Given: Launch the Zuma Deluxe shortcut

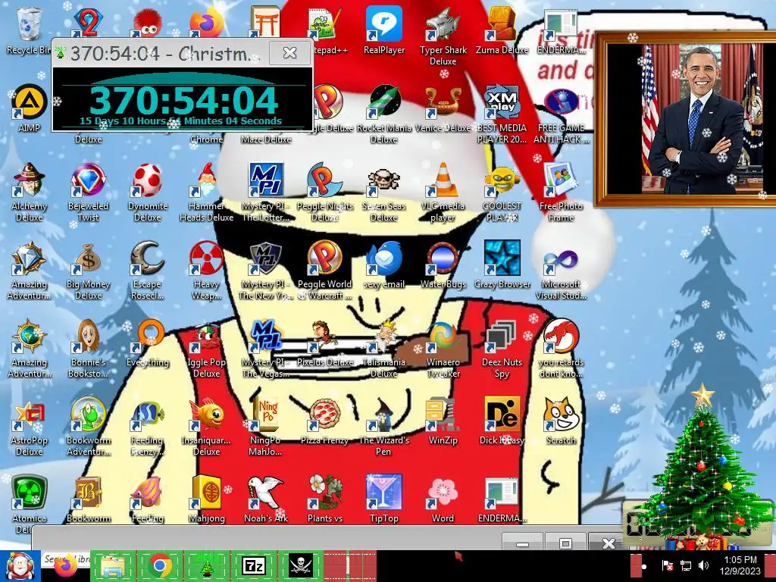Looking at the screenshot, I should tap(502, 30).
